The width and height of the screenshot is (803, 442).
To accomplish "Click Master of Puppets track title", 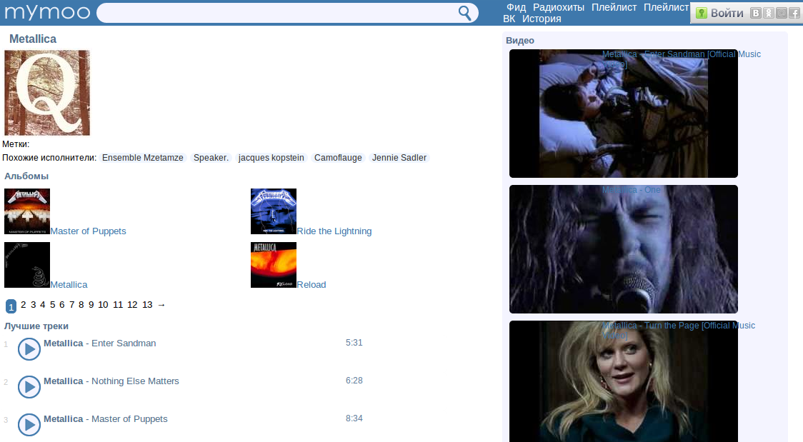I will pos(129,419).
